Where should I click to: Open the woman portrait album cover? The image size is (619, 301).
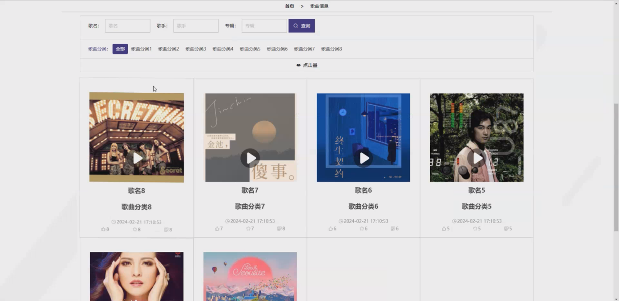click(x=137, y=276)
